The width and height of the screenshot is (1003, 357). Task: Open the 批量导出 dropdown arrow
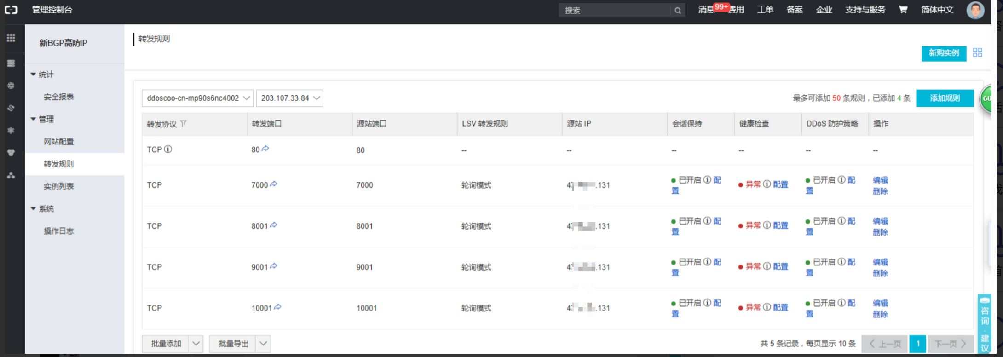pos(263,344)
